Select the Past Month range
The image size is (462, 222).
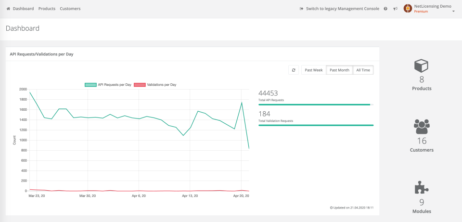[339, 70]
